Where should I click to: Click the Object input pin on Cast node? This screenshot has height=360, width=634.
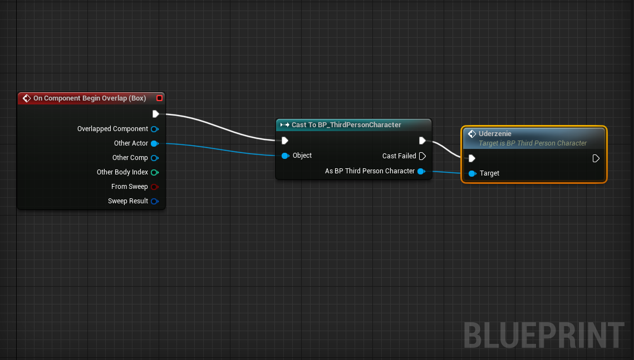pyautogui.click(x=285, y=156)
